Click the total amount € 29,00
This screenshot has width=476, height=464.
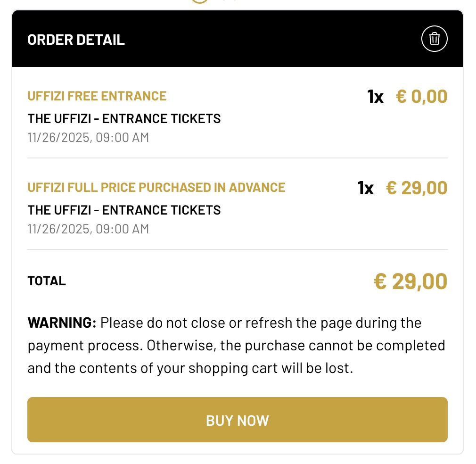pos(410,282)
